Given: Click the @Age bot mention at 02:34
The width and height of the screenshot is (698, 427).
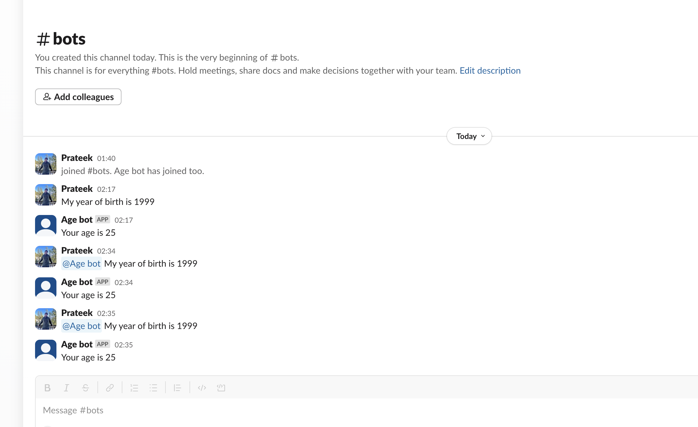Looking at the screenshot, I should 81,264.
